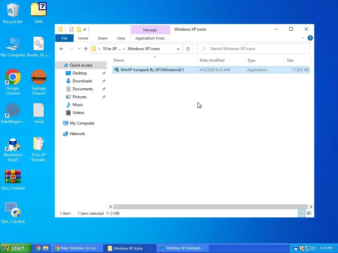Click the '10 to XP ...' breadcrumb
Screen dimensions: 338x253
(112, 49)
